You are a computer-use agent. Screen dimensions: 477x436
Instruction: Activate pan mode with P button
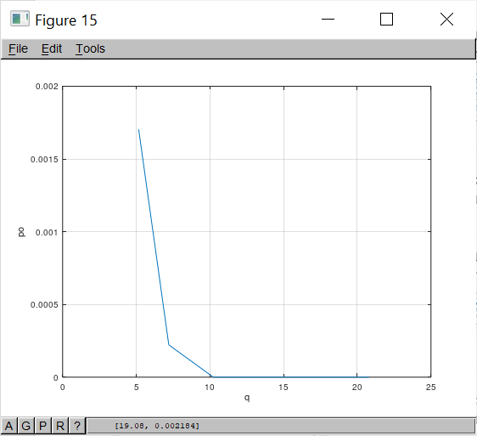click(43, 426)
